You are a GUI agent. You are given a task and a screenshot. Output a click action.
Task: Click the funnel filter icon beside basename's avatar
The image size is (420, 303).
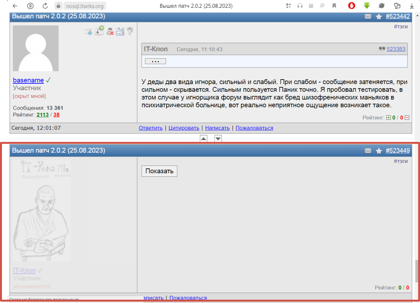[x=130, y=31]
